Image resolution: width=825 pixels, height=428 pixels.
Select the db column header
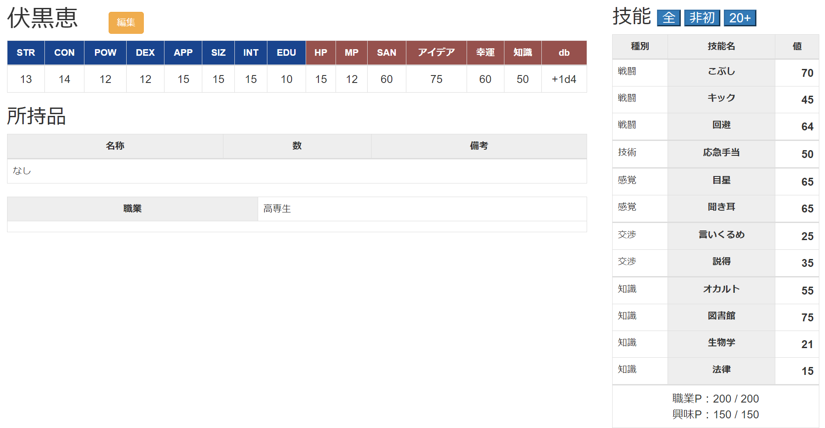pyautogui.click(x=564, y=53)
